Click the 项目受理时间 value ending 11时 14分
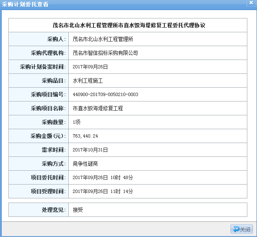Viewport: 257px width, 237px height. 103,191
